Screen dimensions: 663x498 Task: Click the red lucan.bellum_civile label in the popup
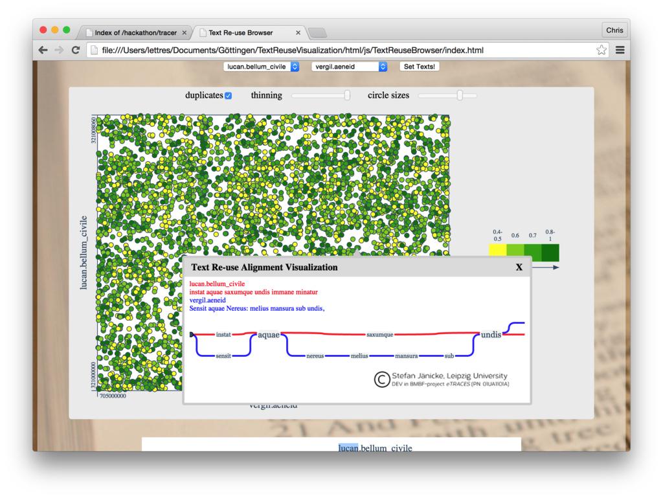click(x=217, y=284)
